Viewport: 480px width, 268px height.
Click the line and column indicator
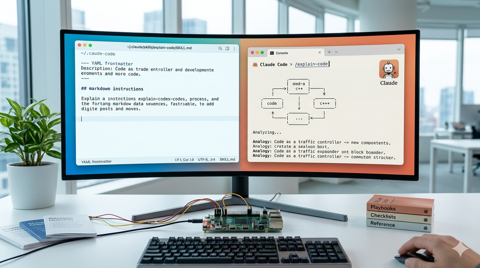click(x=184, y=160)
